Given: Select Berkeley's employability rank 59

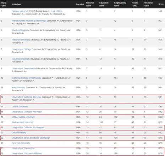Looking at the screenshot, I should click(115, 97).
